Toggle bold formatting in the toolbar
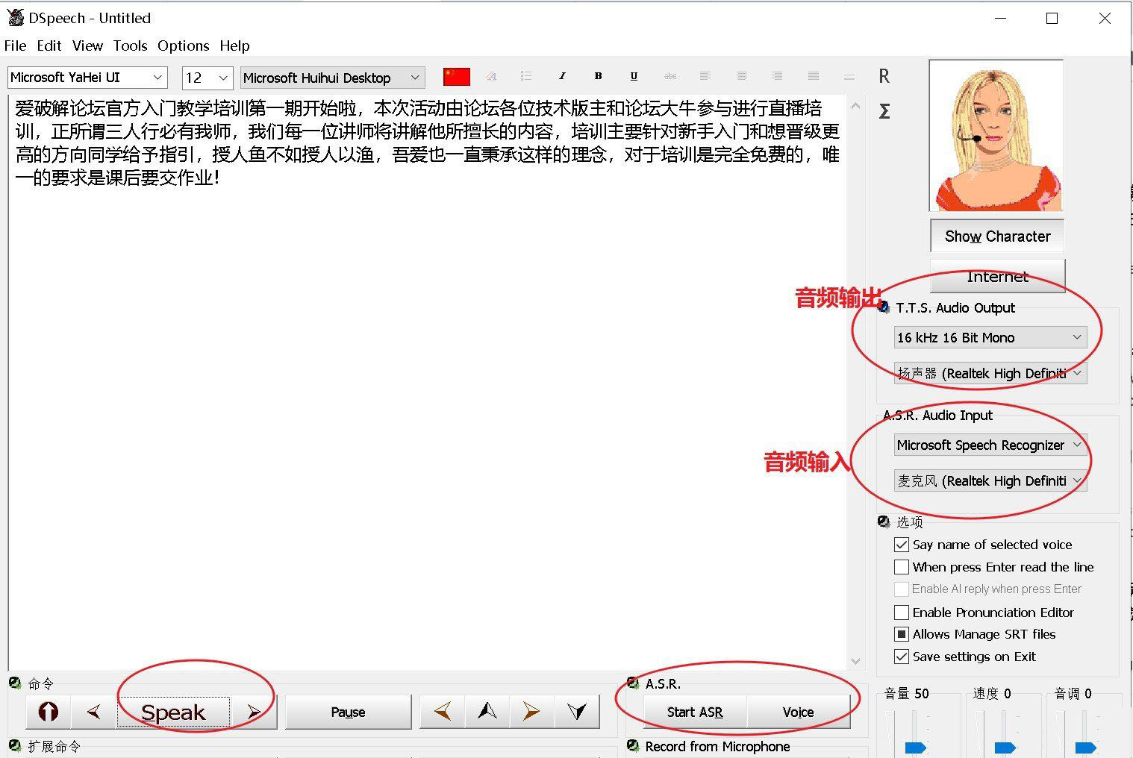The image size is (1133, 758). pyautogui.click(x=597, y=75)
